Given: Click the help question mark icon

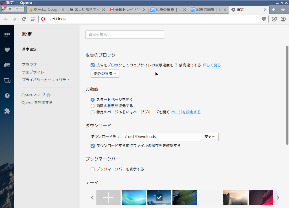Looking at the screenshot, I should tap(49, 95).
